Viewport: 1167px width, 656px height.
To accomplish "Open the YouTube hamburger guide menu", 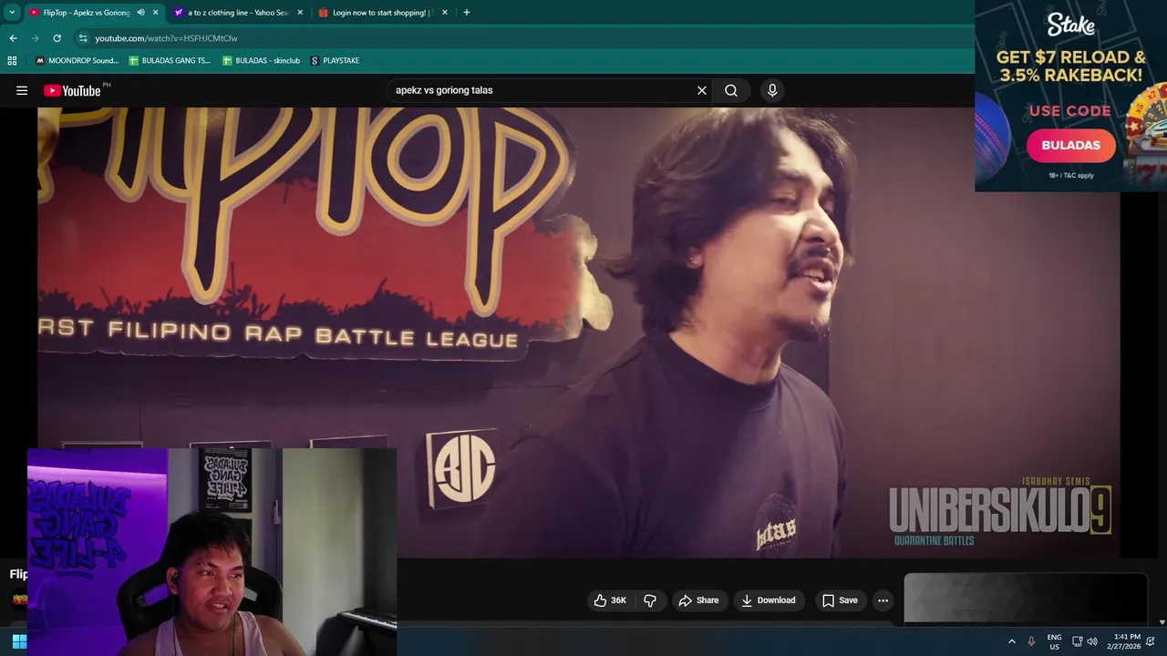I will coord(22,90).
